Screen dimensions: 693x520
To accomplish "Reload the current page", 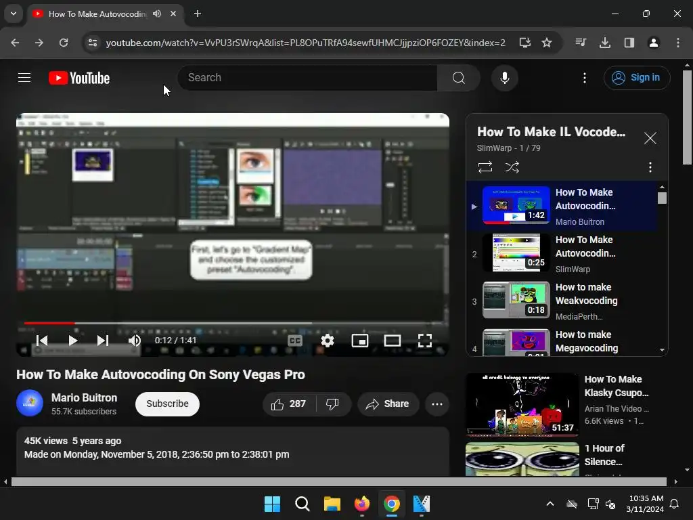I will pos(64,43).
